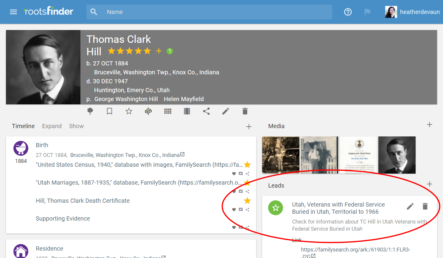443x258 pixels.
Task: Open the help question mark icon
Action: pos(348,12)
